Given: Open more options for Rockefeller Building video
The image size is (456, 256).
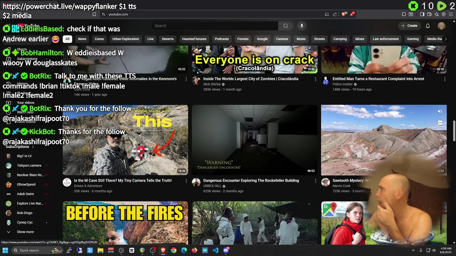Looking at the screenshot, I should (x=315, y=181).
